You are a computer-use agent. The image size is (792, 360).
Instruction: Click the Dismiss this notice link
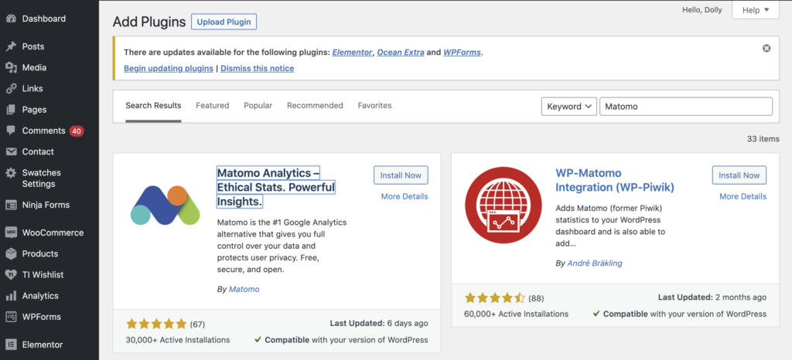257,68
